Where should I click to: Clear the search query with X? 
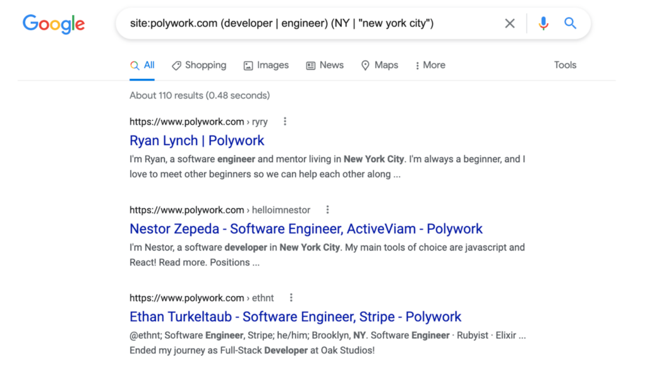[x=510, y=23]
